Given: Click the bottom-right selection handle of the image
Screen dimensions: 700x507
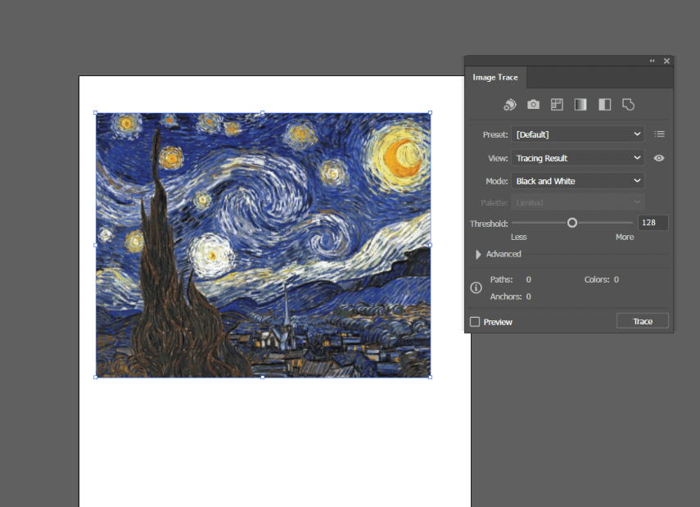Looking at the screenshot, I should click(431, 378).
